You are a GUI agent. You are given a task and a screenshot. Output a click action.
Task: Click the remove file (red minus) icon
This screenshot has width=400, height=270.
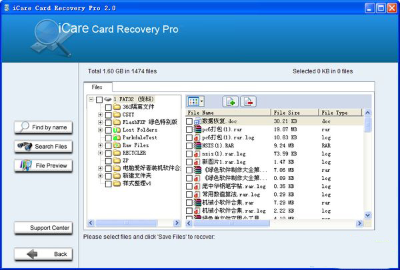pos(248,101)
